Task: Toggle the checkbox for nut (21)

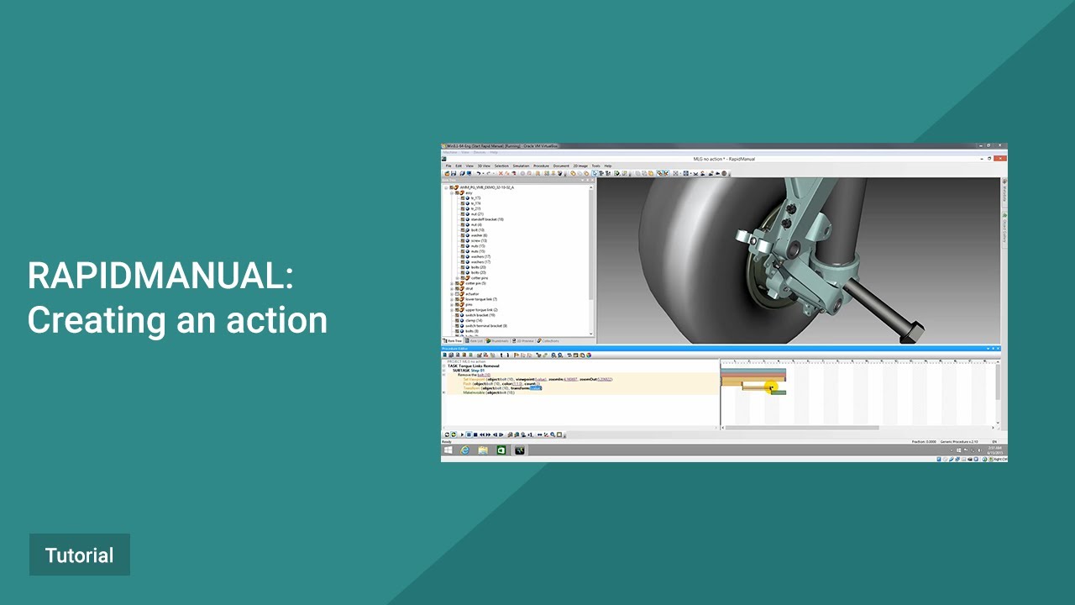Action: coord(463,214)
